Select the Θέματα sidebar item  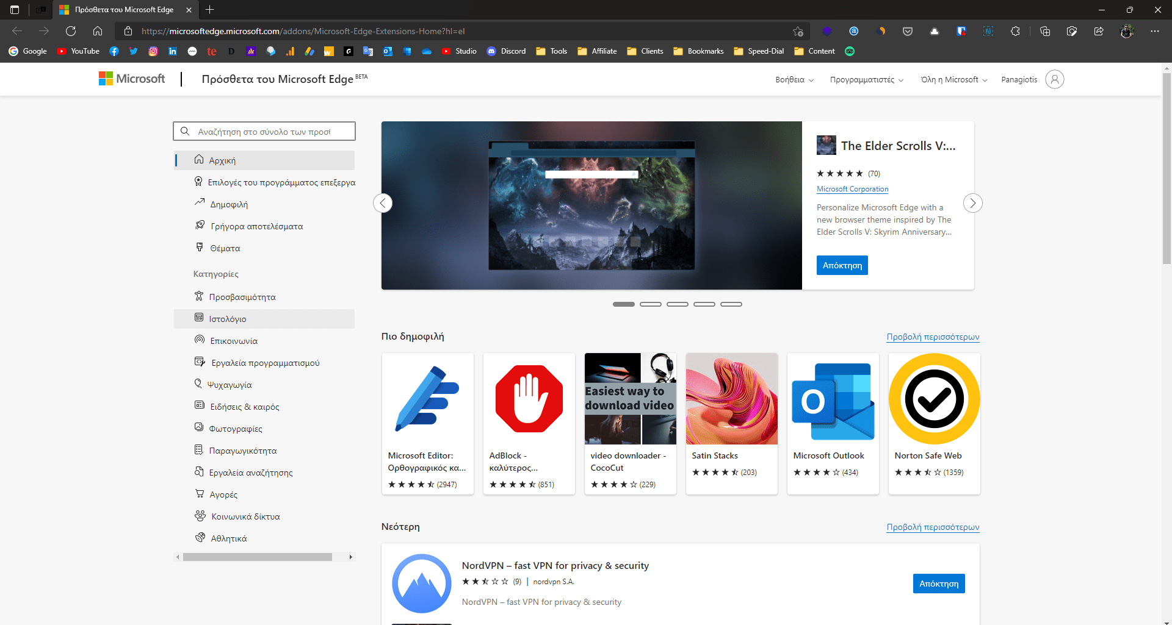click(225, 248)
